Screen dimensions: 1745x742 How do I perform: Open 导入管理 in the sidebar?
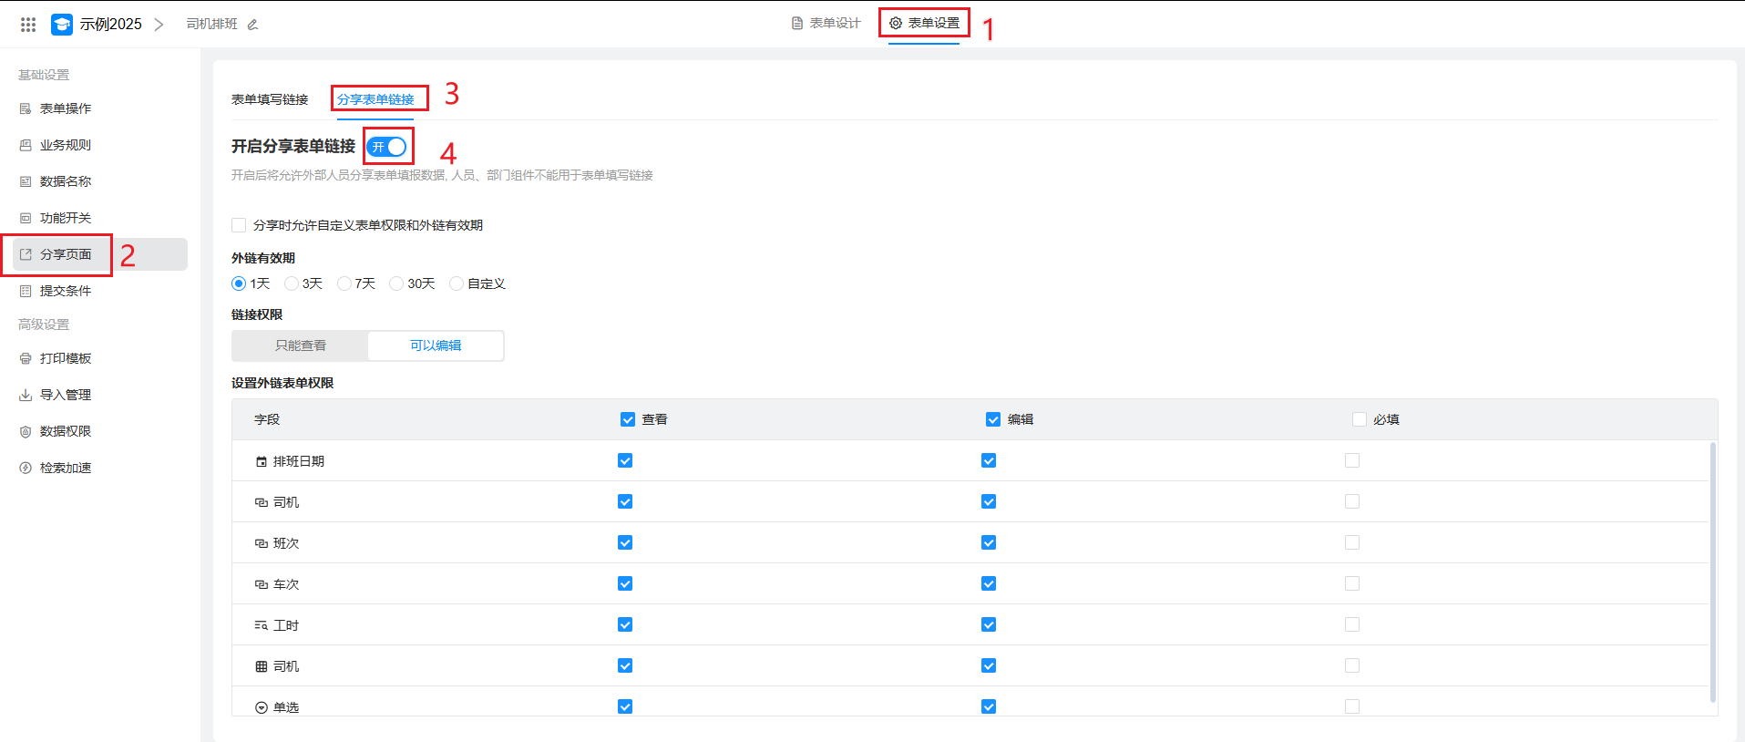tap(65, 395)
